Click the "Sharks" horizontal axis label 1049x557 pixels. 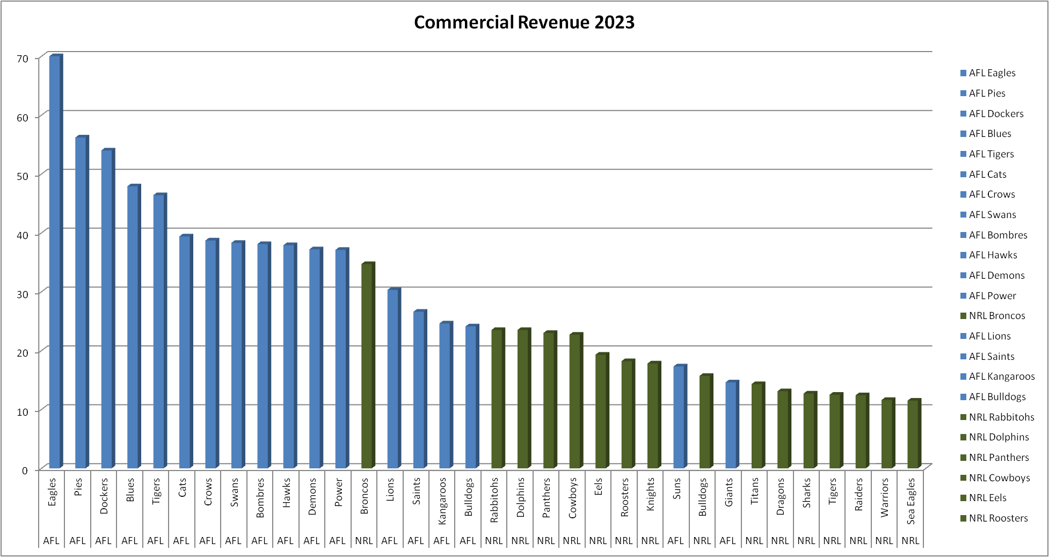click(x=806, y=493)
